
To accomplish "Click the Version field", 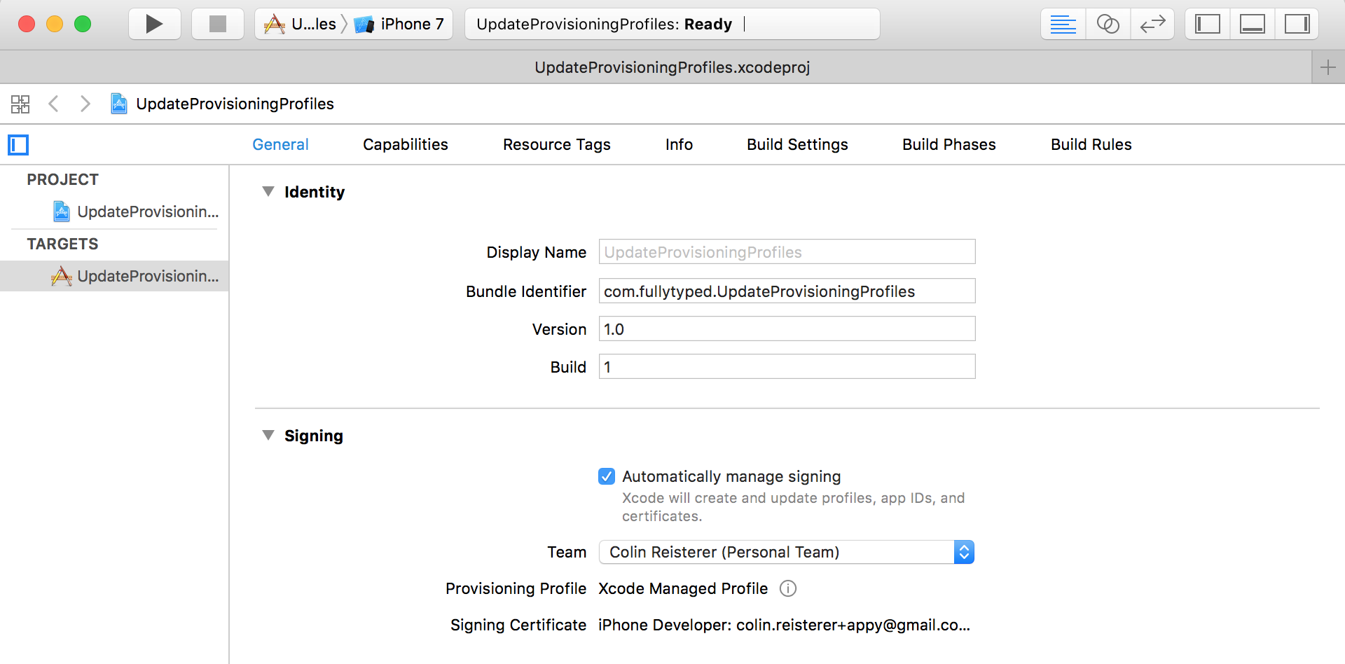I will pyautogui.click(x=787, y=329).
